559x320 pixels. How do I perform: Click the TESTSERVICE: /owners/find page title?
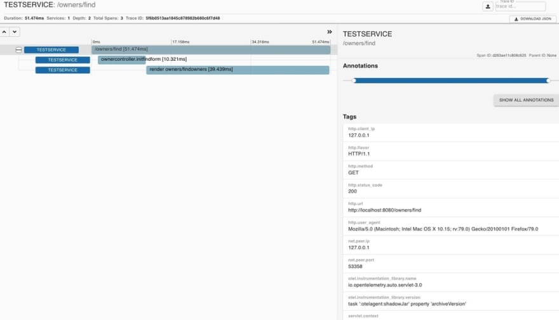click(x=50, y=5)
